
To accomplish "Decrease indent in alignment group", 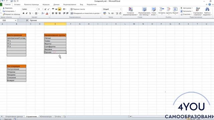I will pyautogui.click(x=64, y=13).
